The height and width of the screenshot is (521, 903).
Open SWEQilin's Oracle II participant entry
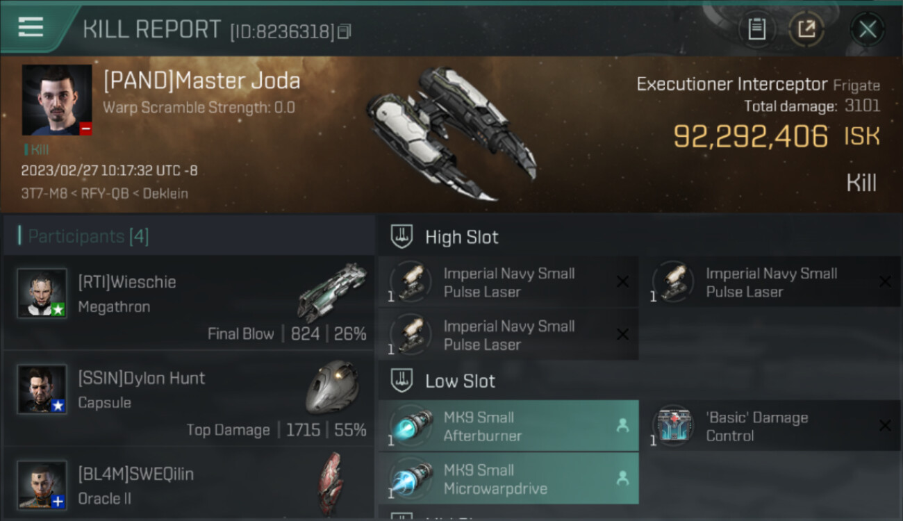coord(189,484)
